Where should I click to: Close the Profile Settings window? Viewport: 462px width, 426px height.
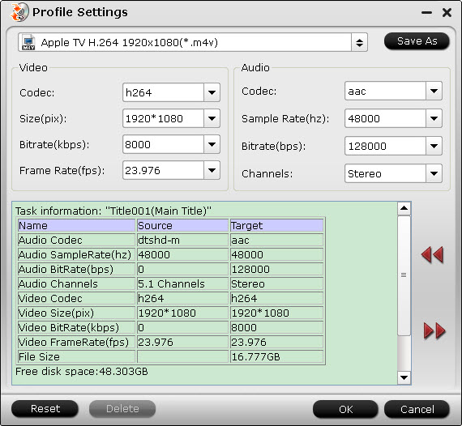[x=447, y=12]
